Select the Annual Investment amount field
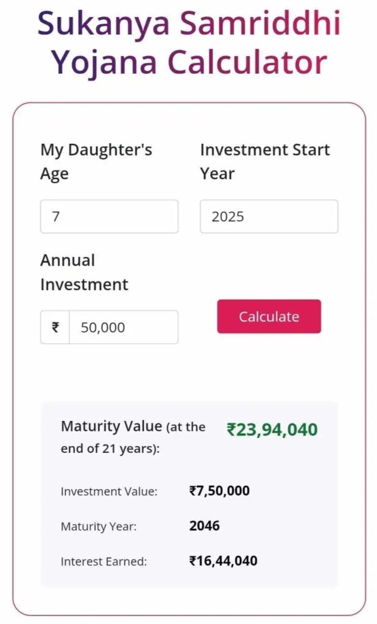Image resolution: width=377 pixels, height=624 pixels. click(x=123, y=327)
